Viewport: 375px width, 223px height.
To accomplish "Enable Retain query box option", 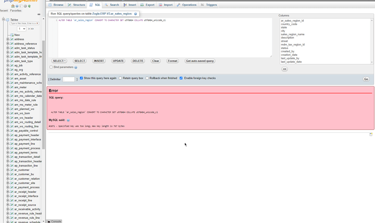I will 120,78.
